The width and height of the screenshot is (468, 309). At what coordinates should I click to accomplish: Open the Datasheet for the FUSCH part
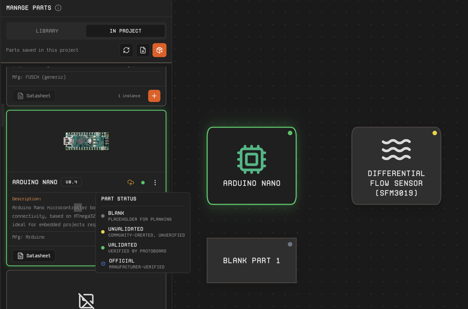(x=34, y=96)
